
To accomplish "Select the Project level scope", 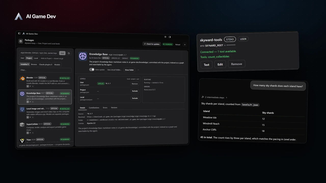I will tap(29, 58).
